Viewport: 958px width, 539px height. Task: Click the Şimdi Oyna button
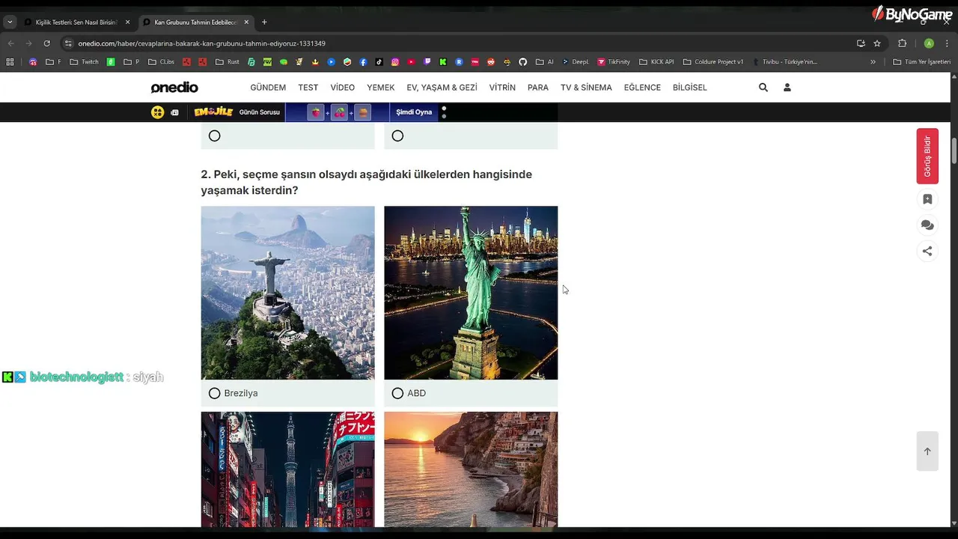tap(414, 112)
